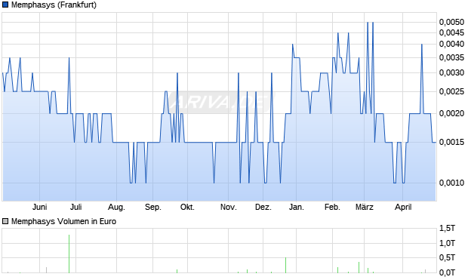The height and width of the screenshot is (280, 468).
Task: Click the 'Okt.' month label
Action: point(187,207)
